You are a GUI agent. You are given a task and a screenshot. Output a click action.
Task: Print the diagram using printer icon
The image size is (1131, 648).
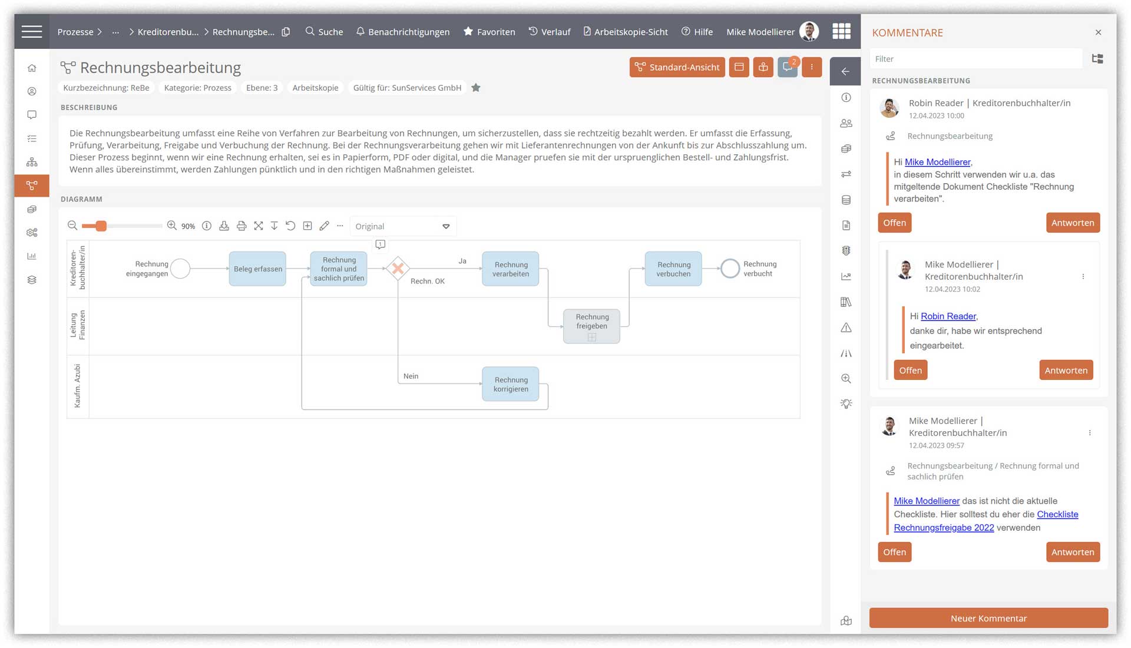click(x=242, y=226)
